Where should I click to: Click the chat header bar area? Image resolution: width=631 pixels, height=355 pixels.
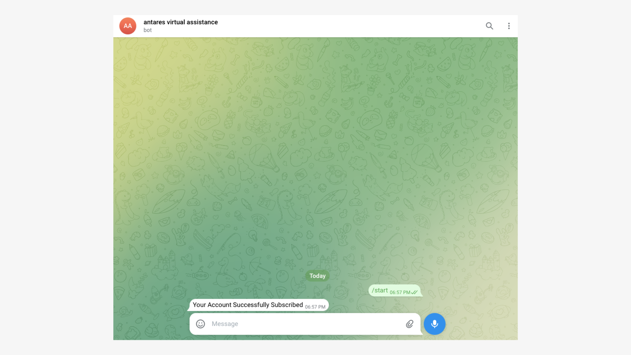[329, 26]
